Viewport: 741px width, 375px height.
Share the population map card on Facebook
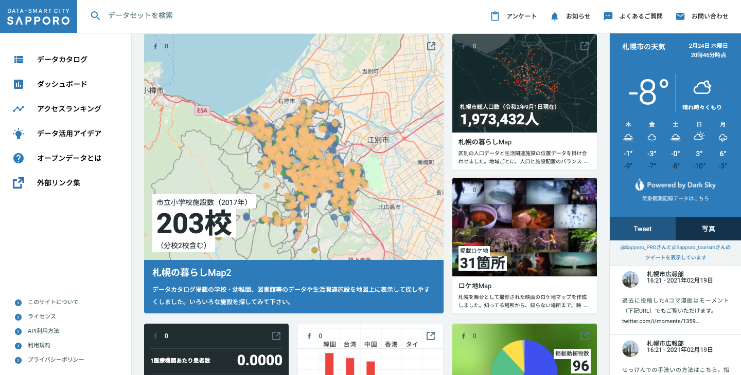click(464, 46)
